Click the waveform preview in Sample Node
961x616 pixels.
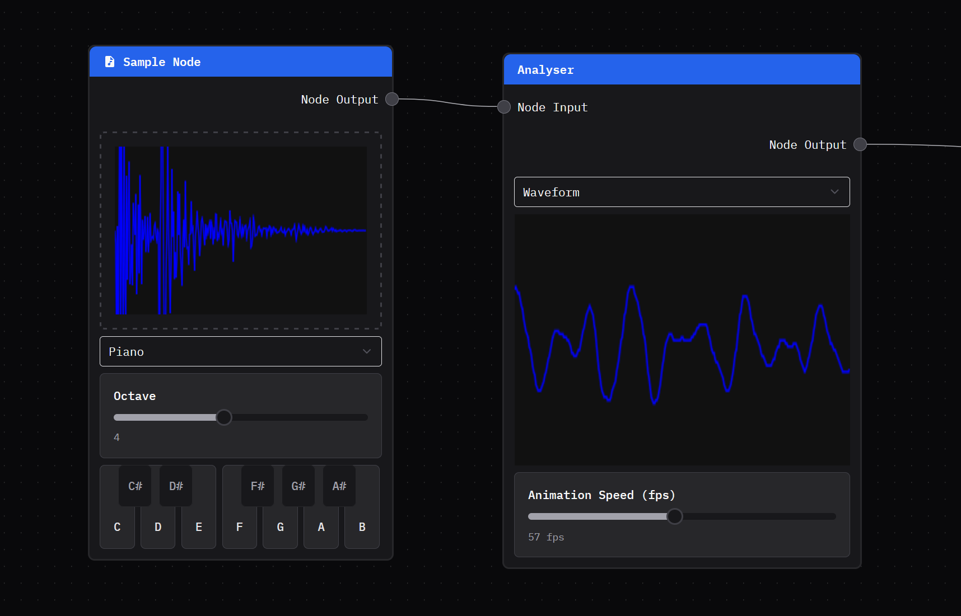tap(240, 230)
